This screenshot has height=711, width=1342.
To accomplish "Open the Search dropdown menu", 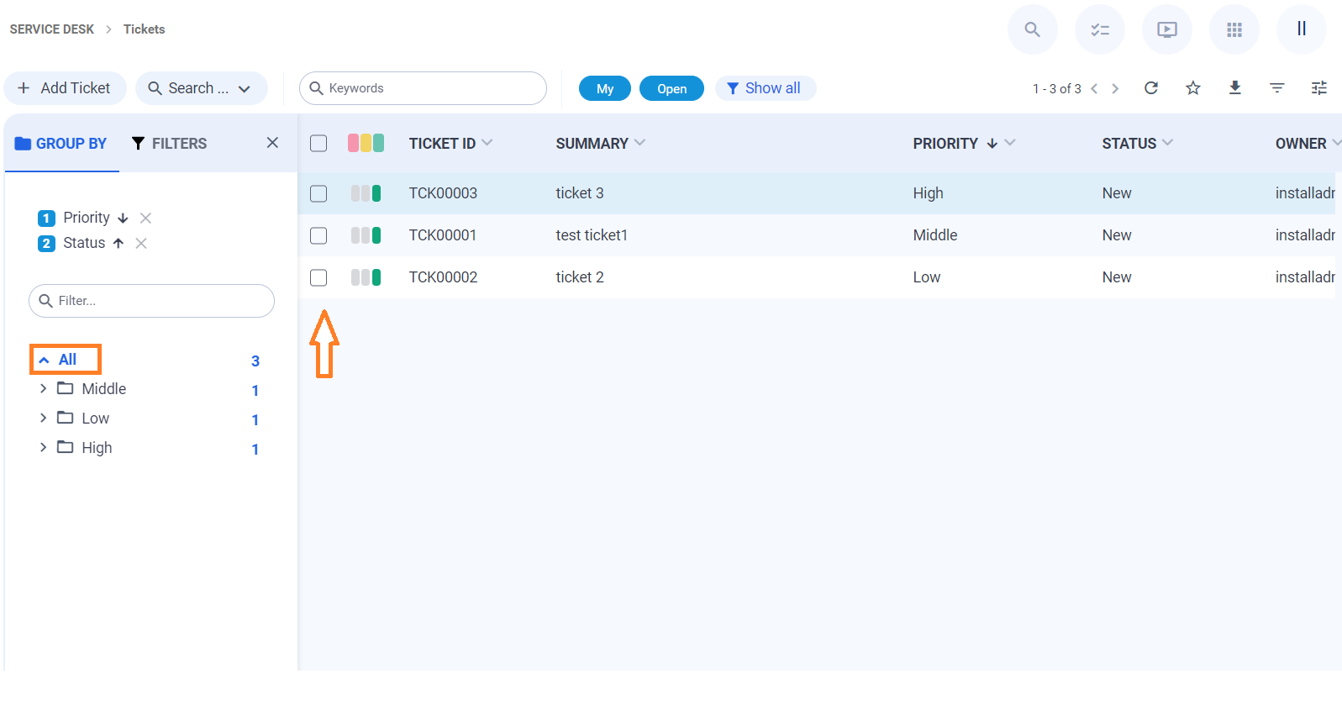I will (x=201, y=88).
